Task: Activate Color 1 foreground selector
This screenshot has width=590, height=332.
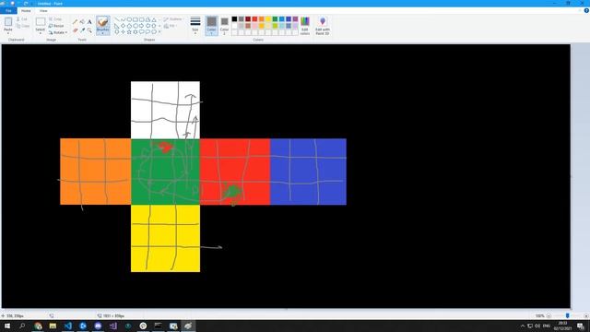Action: click(211, 26)
